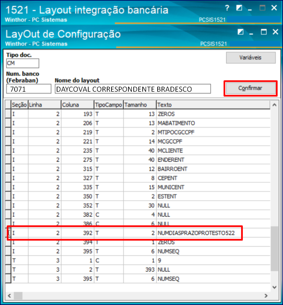Click the Tipo doc. field containing CM
This screenshot has width=283, height=305.
pyautogui.click(x=23, y=63)
